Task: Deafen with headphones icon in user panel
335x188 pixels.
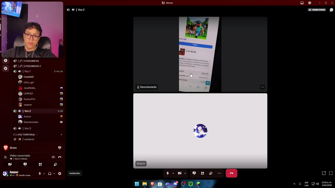Action: (x=50, y=173)
